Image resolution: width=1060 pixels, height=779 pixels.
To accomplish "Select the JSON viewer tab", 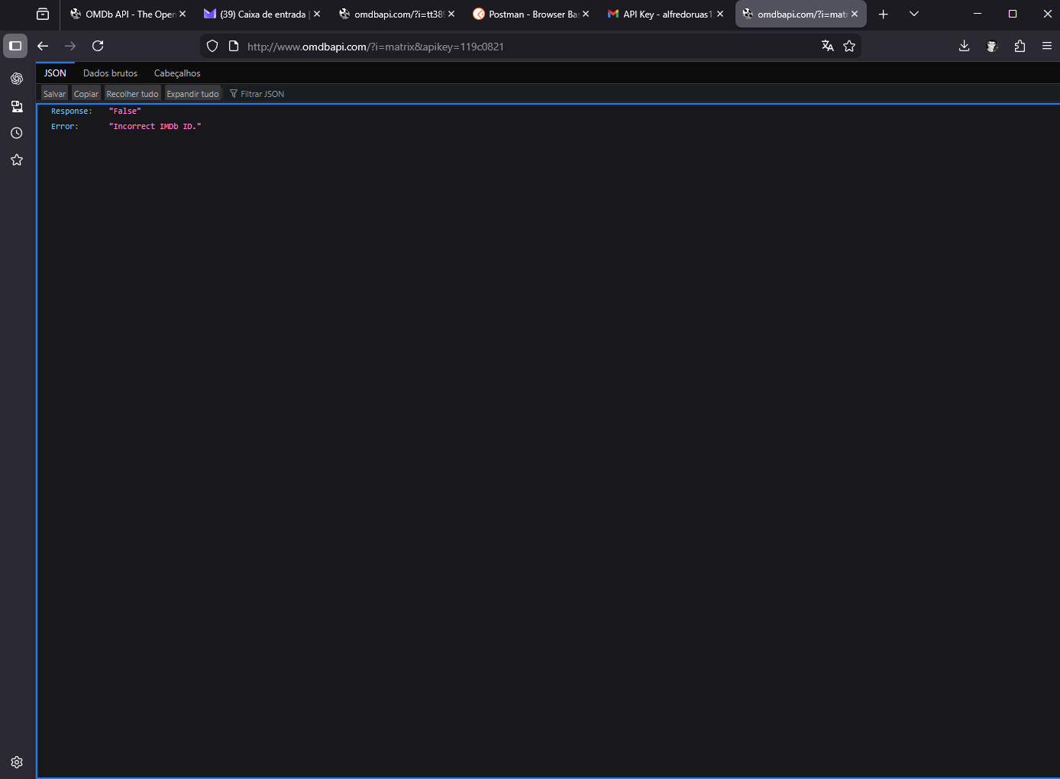I will click(55, 73).
